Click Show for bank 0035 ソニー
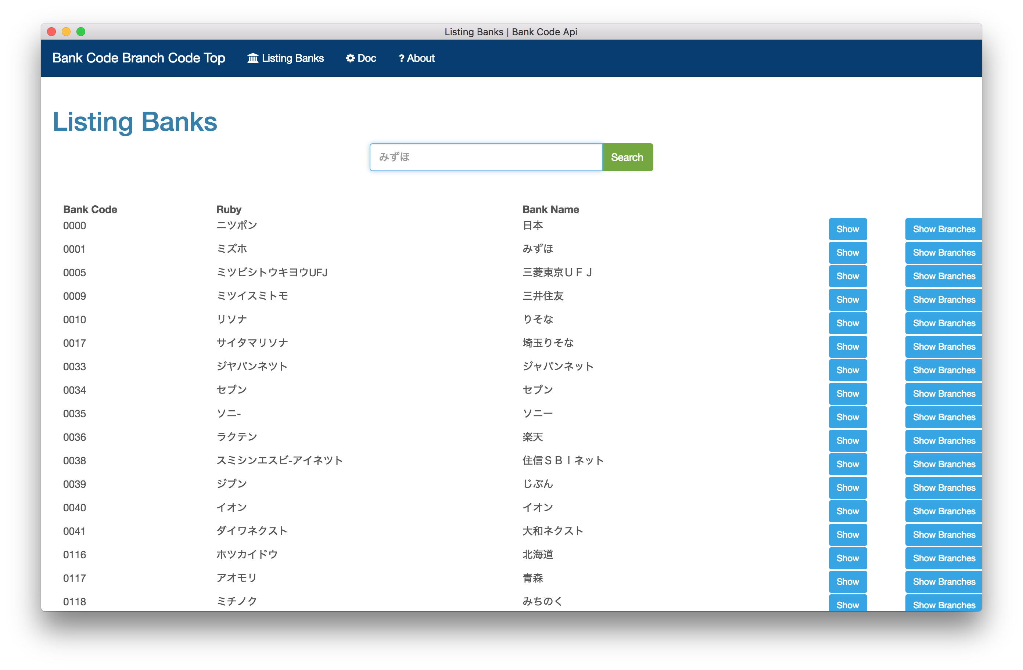Viewport: 1023px width, 670px height. tap(848, 417)
